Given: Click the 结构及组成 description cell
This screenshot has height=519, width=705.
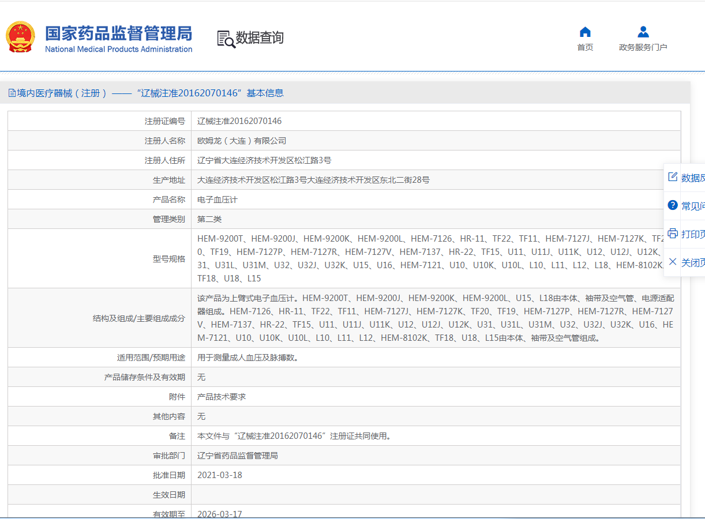Looking at the screenshot, I should pos(436,318).
